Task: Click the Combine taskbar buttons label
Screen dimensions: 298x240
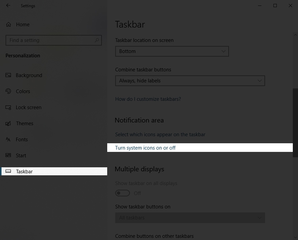Action: pos(143,70)
